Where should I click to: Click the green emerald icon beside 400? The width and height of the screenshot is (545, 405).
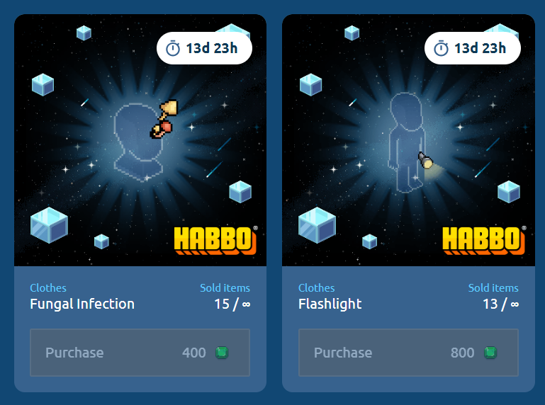pyautogui.click(x=222, y=353)
